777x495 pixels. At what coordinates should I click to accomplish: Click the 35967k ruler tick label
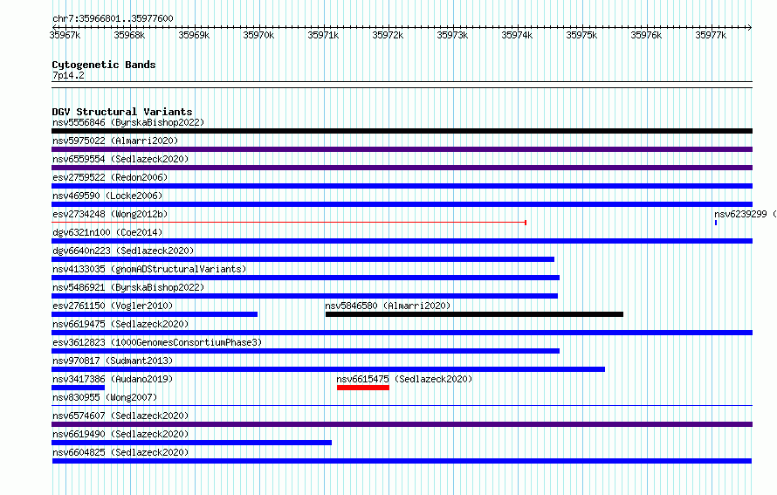tap(65, 35)
